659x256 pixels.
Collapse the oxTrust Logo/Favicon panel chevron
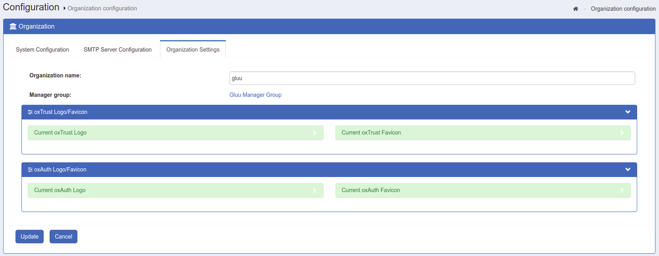tap(628, 112)
